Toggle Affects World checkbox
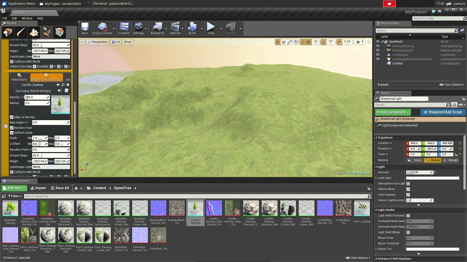467x262 pixels. point(408,189)
